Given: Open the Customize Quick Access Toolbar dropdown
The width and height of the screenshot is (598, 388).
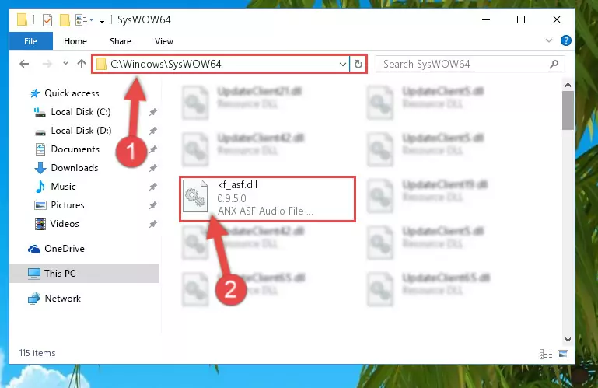Looking at the screenshot, I should (x=102, y=20).
